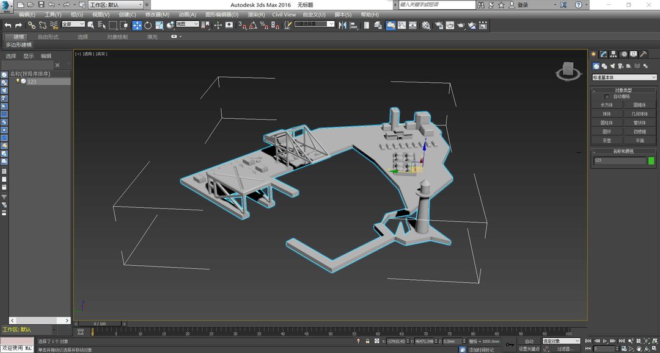This screenshot has width=660, height=353.
Task: Open the named selection sets dropdown
Action: pyautogui.click(x=315, y=24)
